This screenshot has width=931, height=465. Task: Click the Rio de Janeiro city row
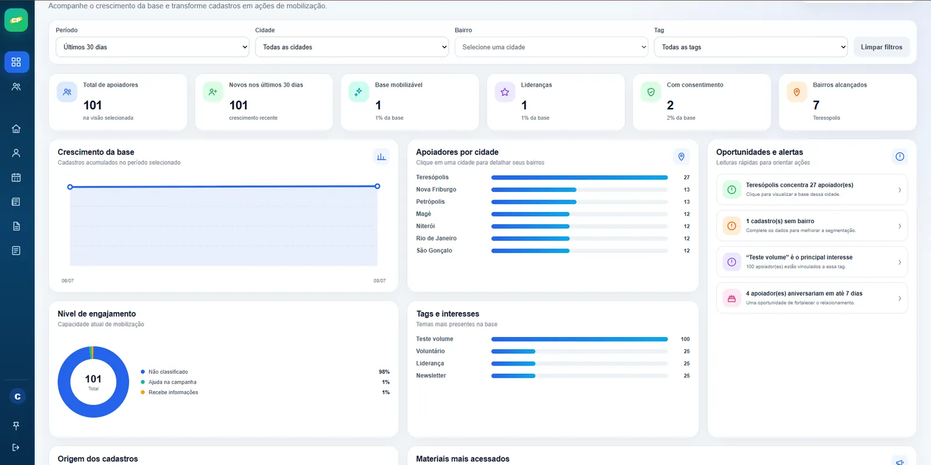553,238
